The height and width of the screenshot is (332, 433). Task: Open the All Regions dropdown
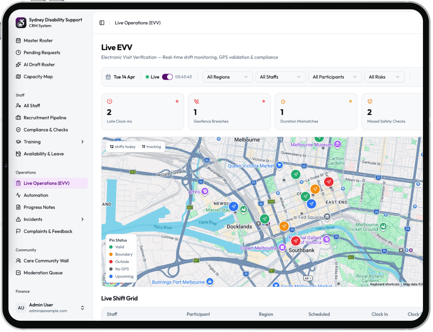click(x=227, y=77)
